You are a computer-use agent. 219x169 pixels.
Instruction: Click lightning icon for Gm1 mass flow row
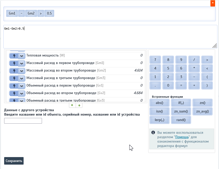tap(14, 63)
